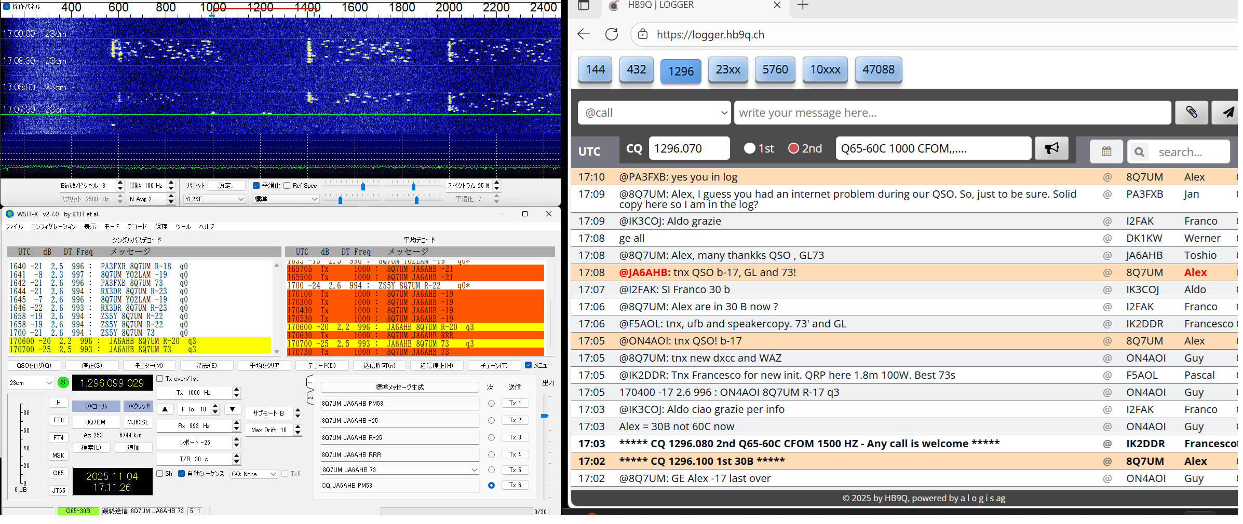Open the @call recipient dropdown
Image resolution: width=1243 pixels, height=524 pixels.
(654, 113)
